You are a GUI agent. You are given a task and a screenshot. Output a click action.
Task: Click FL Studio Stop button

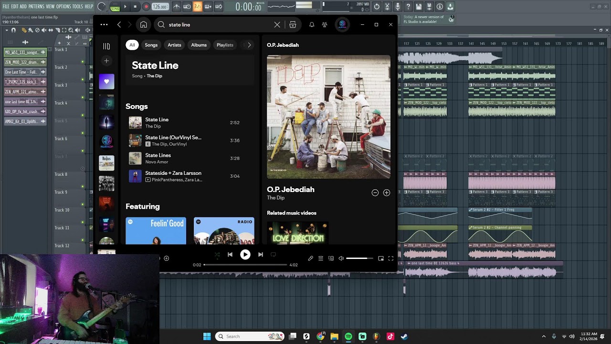click(136, 7)
